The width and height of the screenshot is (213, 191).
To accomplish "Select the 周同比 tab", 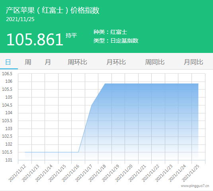I will tap(155, 62).
